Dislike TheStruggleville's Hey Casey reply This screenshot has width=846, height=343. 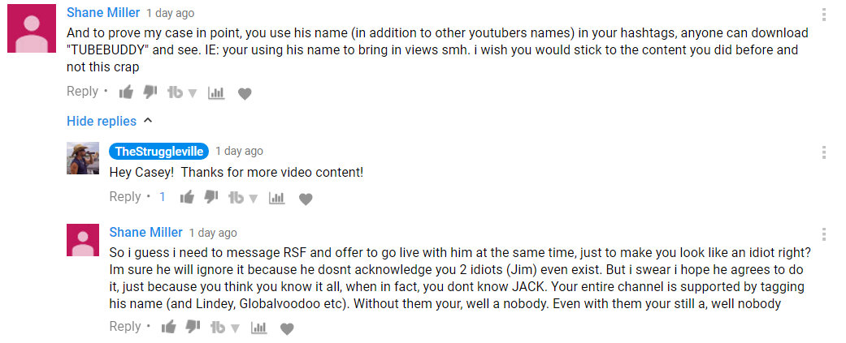coord(211,197)
